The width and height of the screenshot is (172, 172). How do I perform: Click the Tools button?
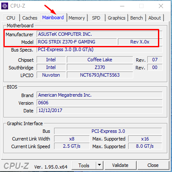point(84,165)
